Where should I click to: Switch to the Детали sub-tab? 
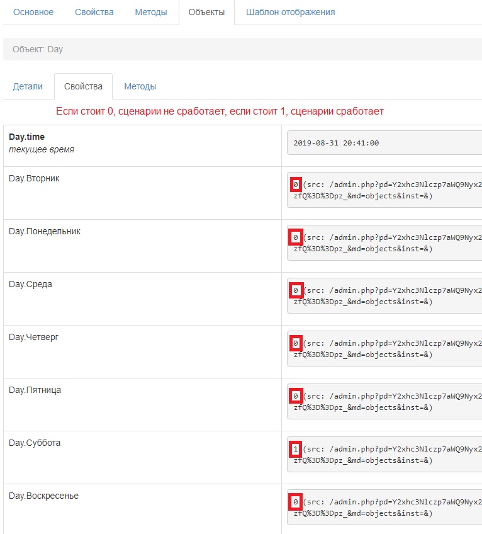pos(28,86)
